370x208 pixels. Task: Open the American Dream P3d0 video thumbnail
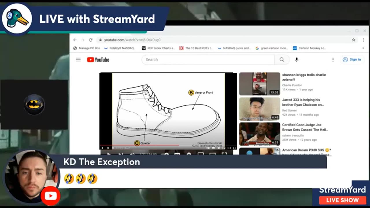click(x=260, y=151)
